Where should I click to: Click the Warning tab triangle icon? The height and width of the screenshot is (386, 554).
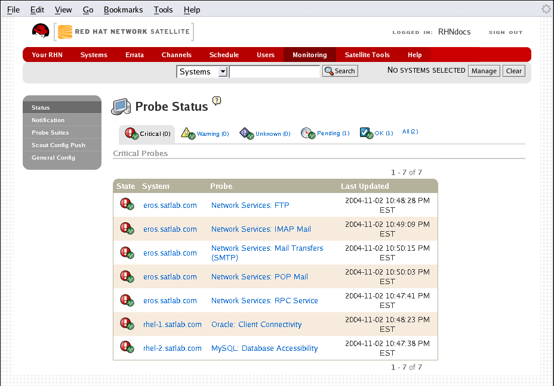[x=188, y=133]
